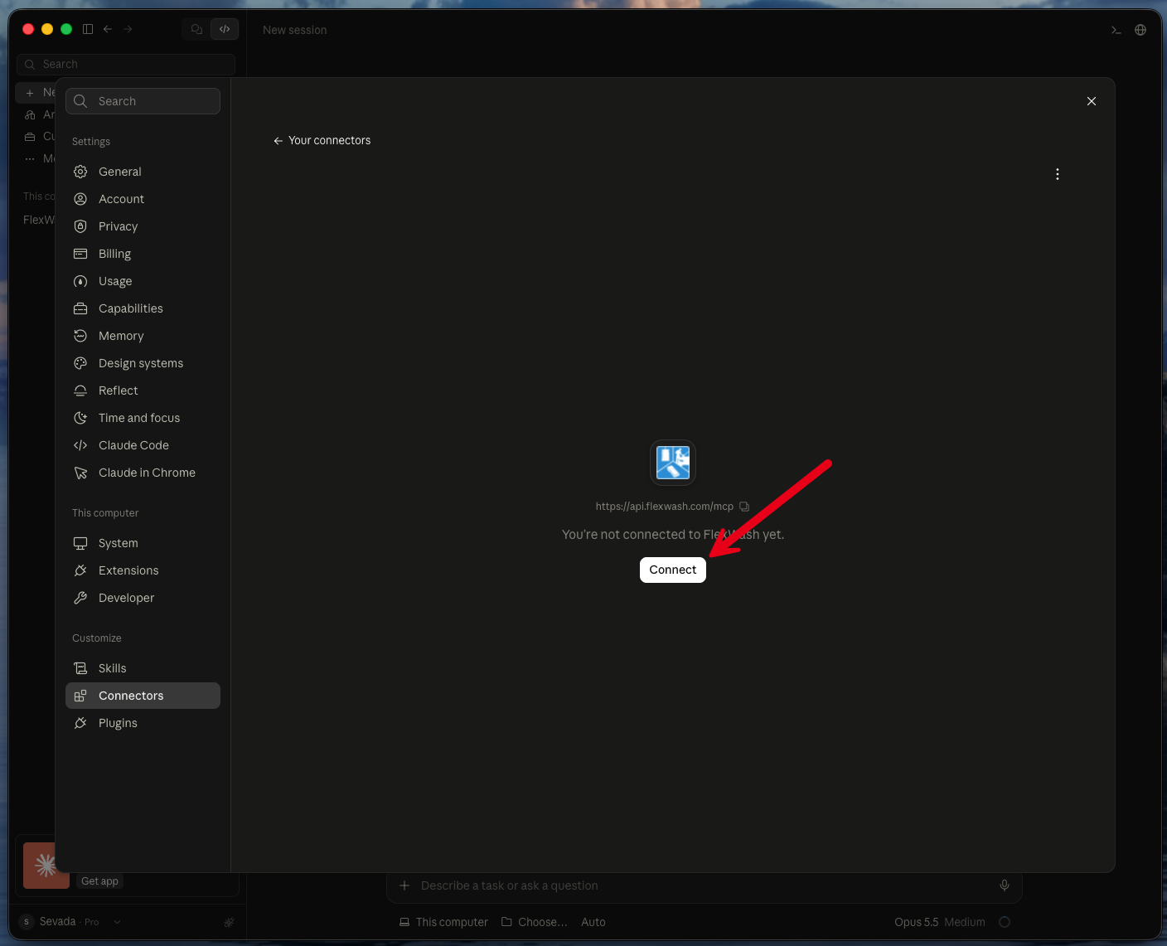Open Plugins settings
Image resolution: width=1167 pixels, height=946 pixels.
click(x=143, y=723)
